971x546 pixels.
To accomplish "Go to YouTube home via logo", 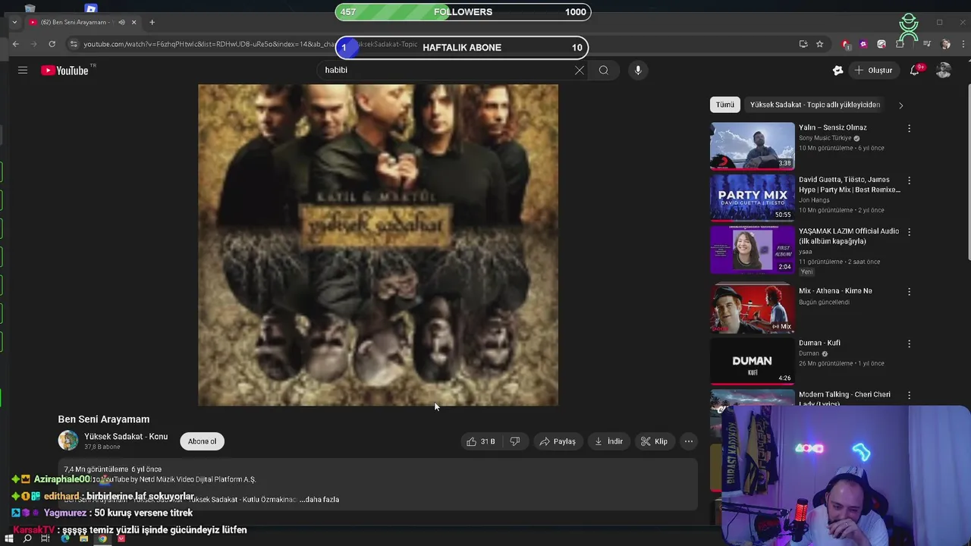I will 64,71.
